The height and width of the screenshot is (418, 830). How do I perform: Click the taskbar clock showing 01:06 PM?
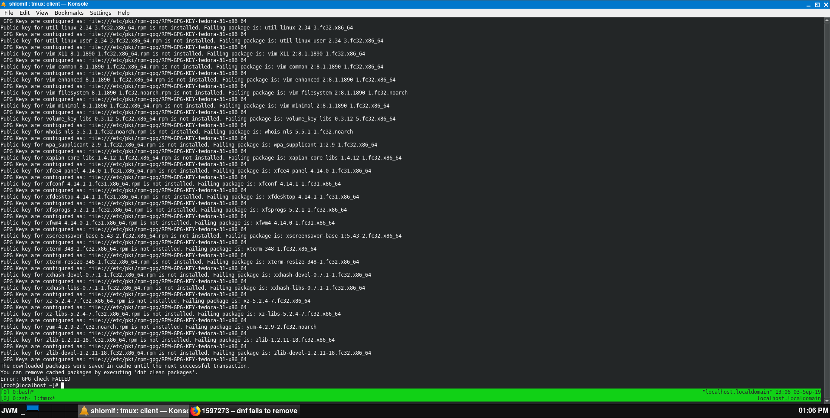click(813, 411)
